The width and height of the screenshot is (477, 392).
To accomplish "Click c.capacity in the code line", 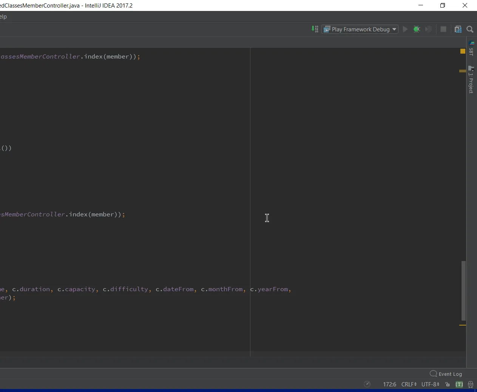I will pyautogui.click(x=76, y=289).
